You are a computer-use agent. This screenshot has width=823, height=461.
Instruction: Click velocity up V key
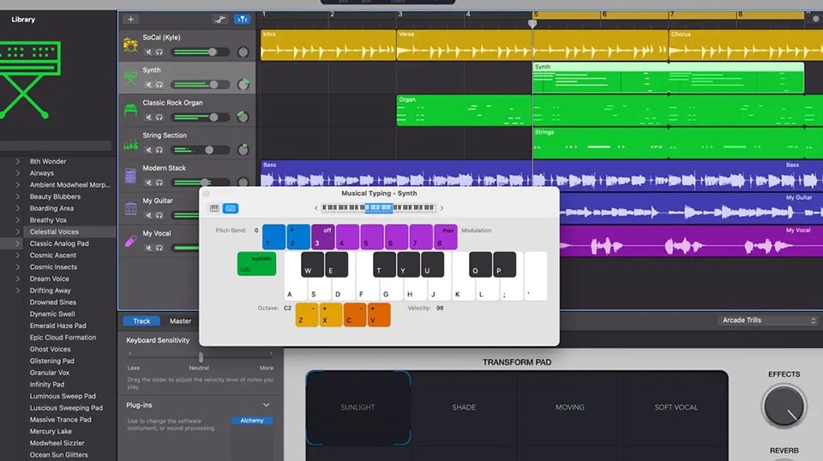pyautogui.click(x=379, y=314)
